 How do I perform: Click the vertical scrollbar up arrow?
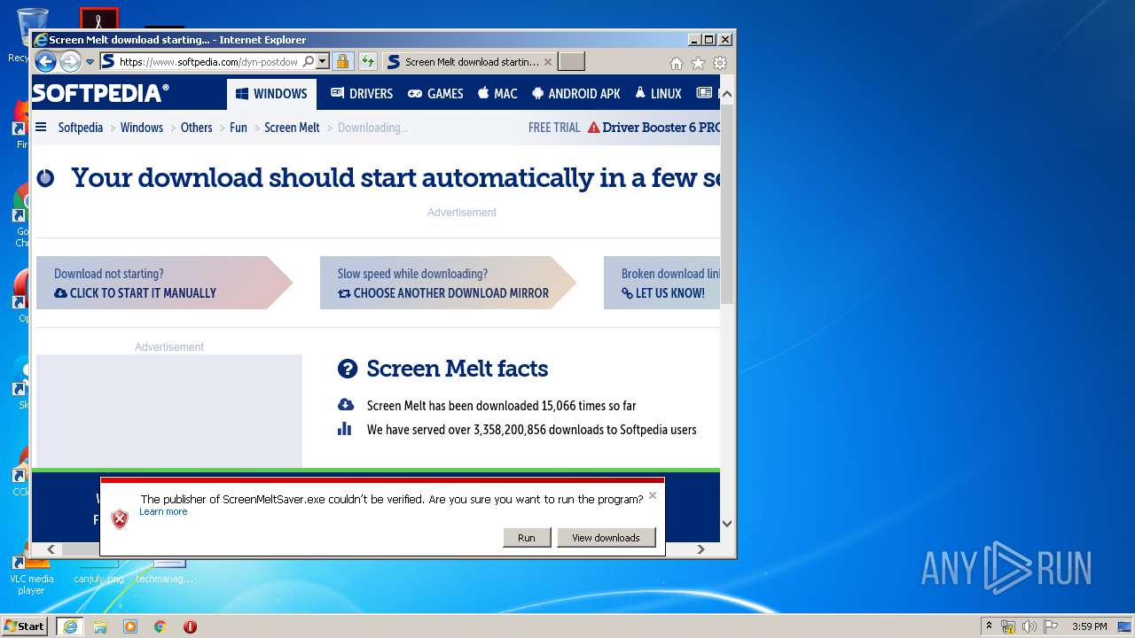click(727, 94)
